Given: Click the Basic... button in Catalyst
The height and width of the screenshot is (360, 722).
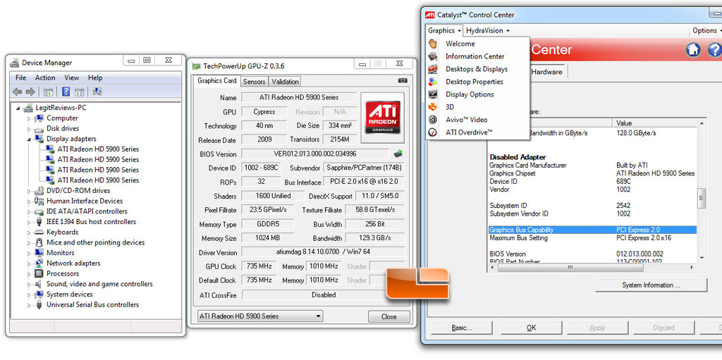Looking at the screenshot, I should [x=462, y=328].
